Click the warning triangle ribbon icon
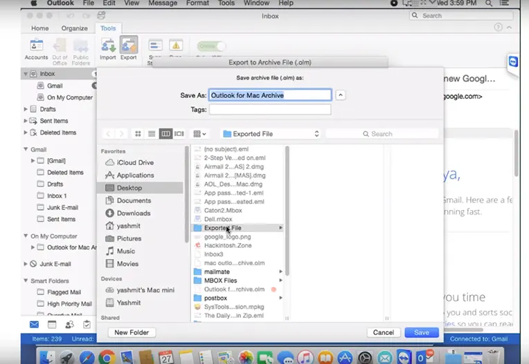The image size is (529, 364). click(x=176, y=46)
